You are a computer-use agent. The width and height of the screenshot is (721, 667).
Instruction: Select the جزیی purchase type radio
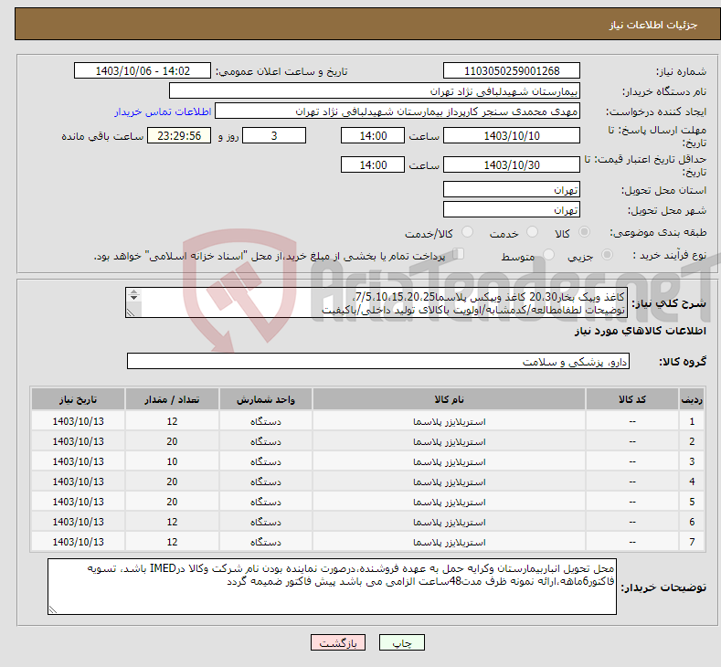pyautogui.click(x=607, y=255)
